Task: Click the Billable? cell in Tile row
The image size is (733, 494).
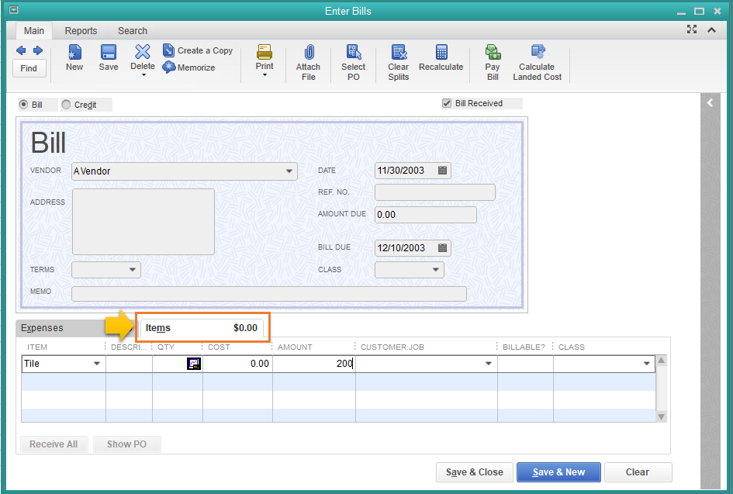Action: pyautogui.click(x=525, y=364)
